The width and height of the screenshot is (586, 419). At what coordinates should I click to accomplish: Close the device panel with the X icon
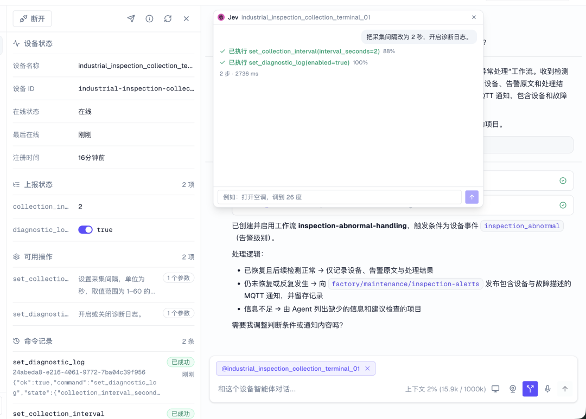[186, 18]
